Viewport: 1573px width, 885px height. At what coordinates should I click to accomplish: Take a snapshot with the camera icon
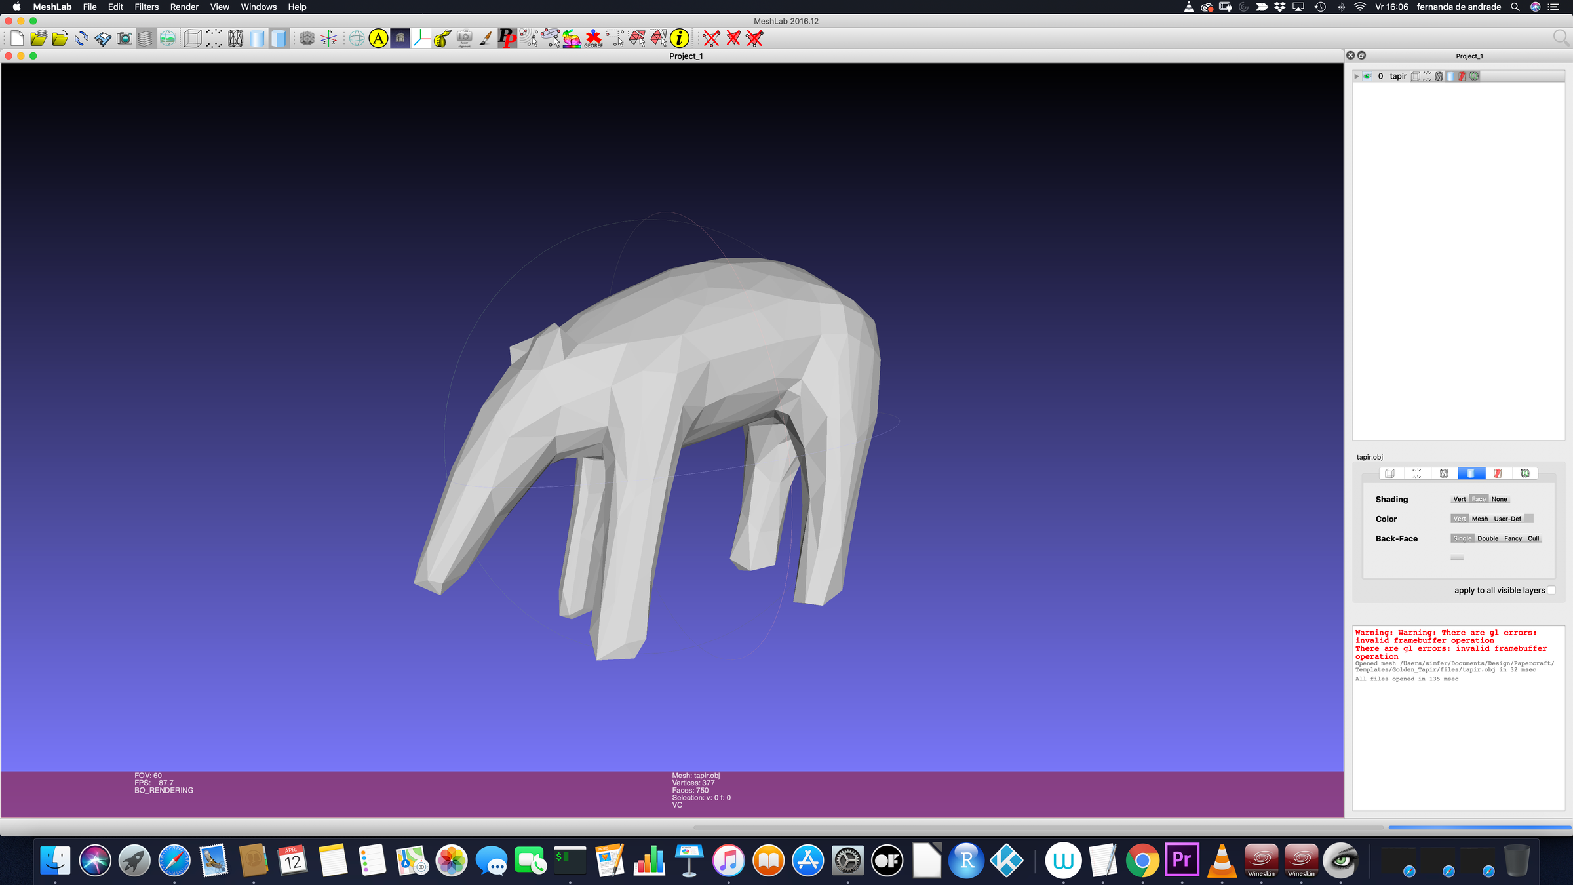pos(125,38)
